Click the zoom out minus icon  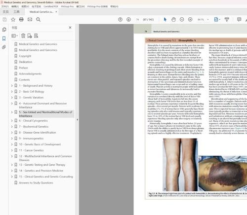pyautogui.click(x=182, y=19)
